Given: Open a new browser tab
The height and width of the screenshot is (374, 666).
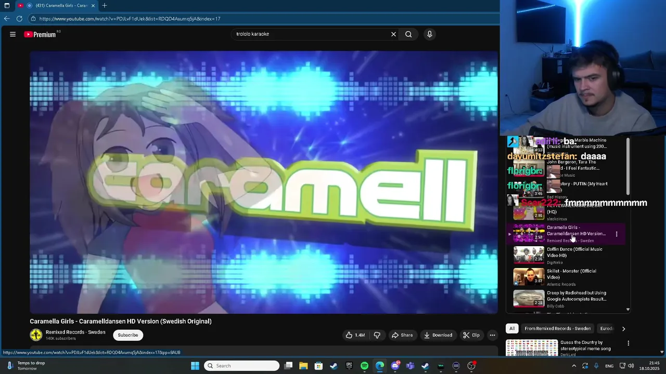Looking at the screenshot, I should (105, 6).
